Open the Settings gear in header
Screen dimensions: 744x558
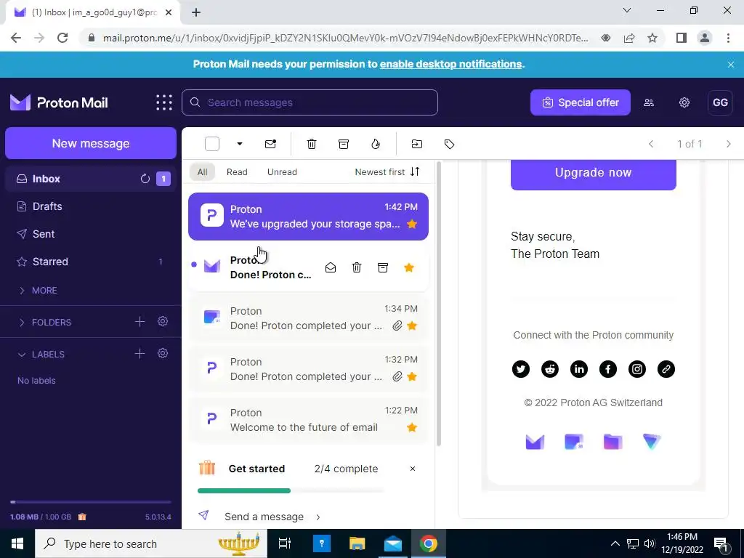point(684,102)
